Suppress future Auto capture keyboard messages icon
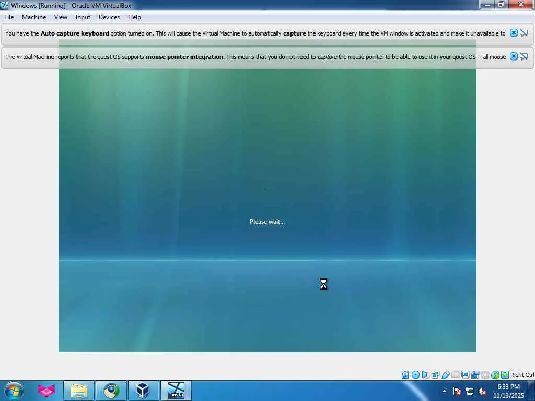Screen dimensions: 535x401 coord(524,33)
